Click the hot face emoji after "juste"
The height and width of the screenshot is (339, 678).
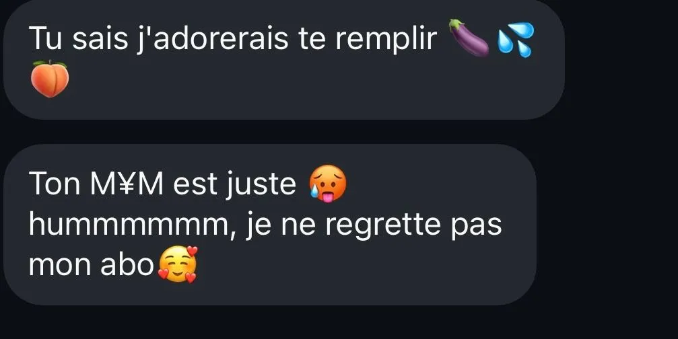tap(327, 184)
